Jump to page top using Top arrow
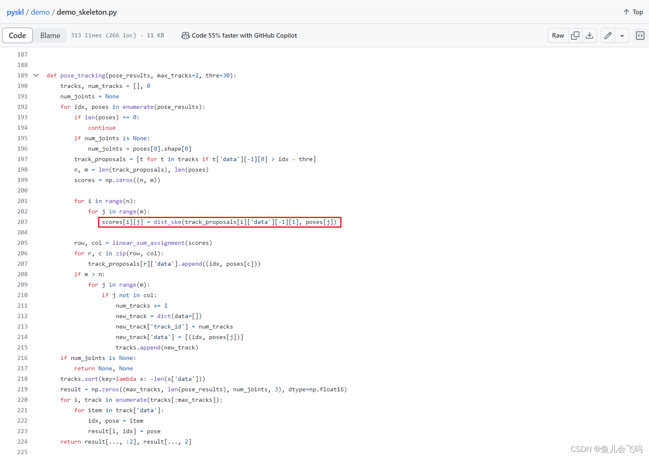This screenshot has width=649, height=457. (x=633, y=12)
